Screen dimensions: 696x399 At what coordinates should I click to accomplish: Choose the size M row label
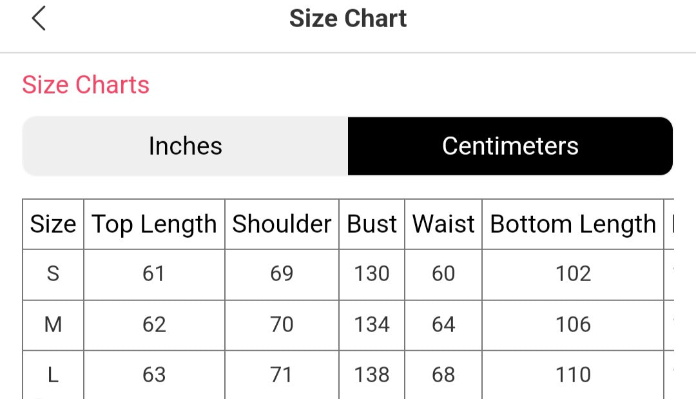tap(53, 324)
